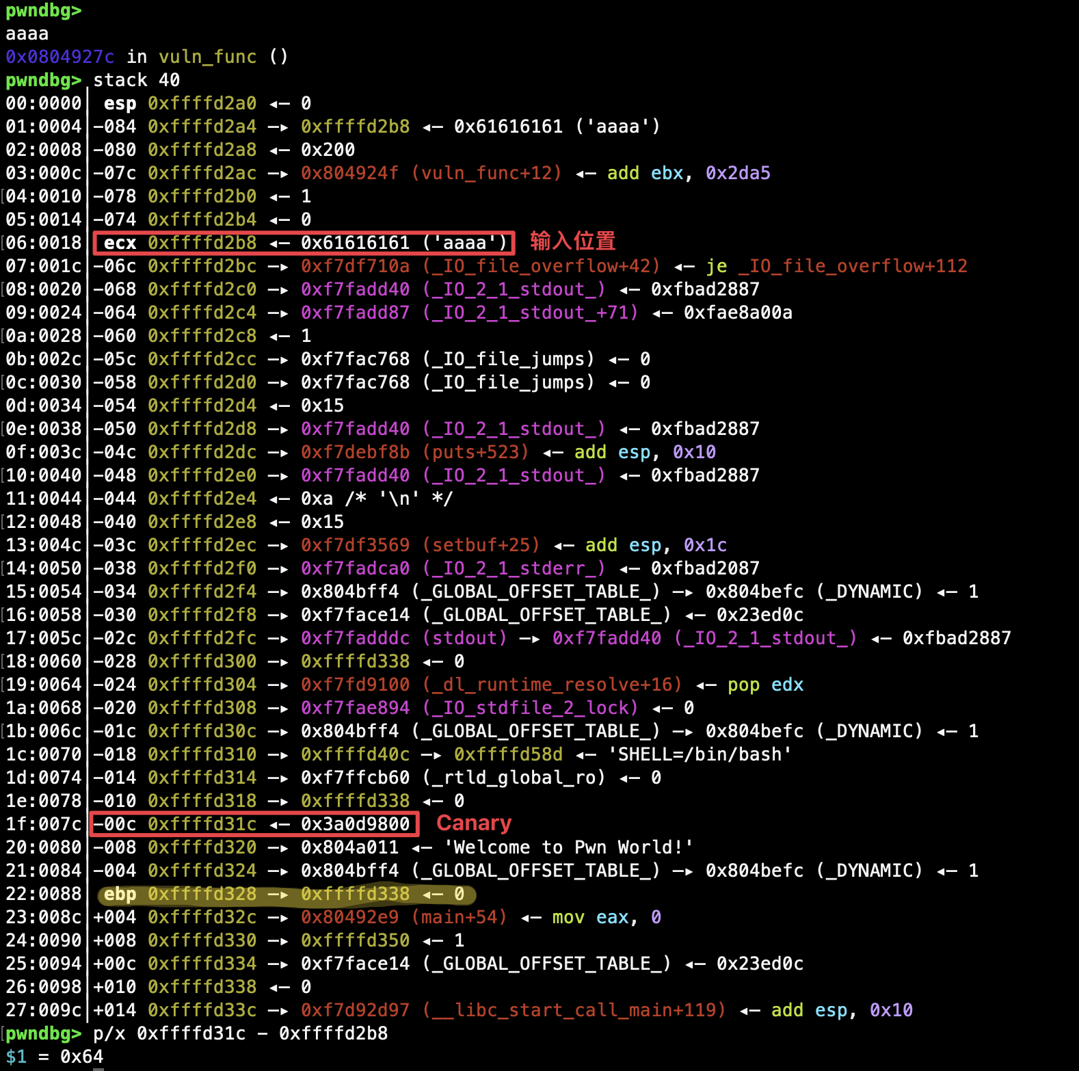Click value 0xfae8a00a
This screenshot has height=1071, width=1079.
[738, 313]
